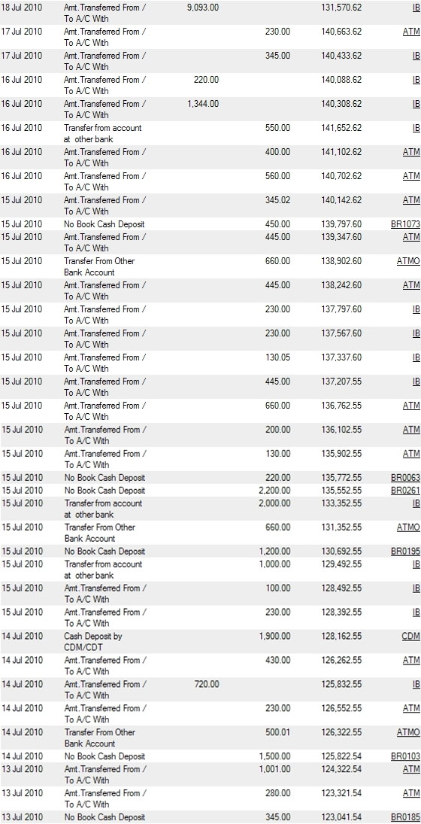Image resolution: width=421 pixels, height=824 pixels.
Task: Click IB link for 130.05 deposit
Action: tap(416, 357)
